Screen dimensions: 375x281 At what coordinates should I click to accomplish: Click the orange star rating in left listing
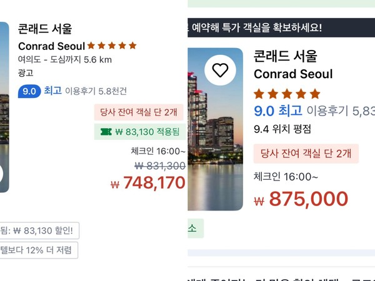(112, 46)
